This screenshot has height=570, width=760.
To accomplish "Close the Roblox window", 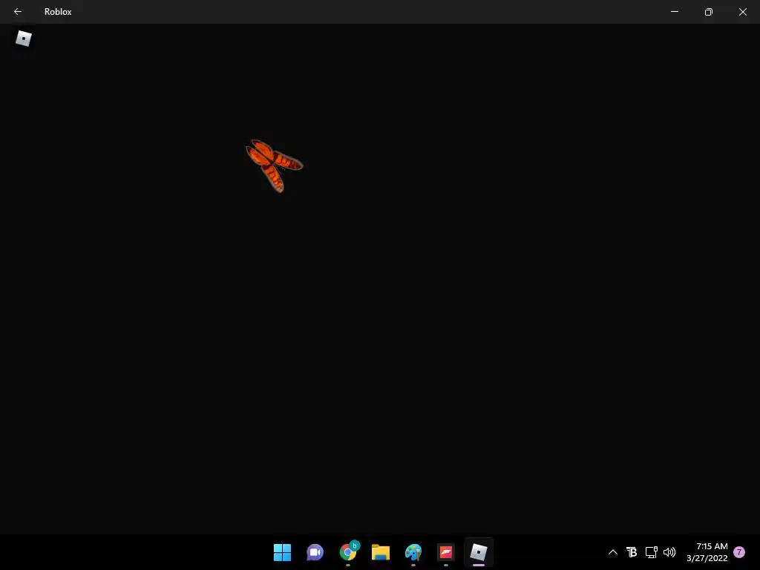I will pyautogui.click(x=742, y=12).
